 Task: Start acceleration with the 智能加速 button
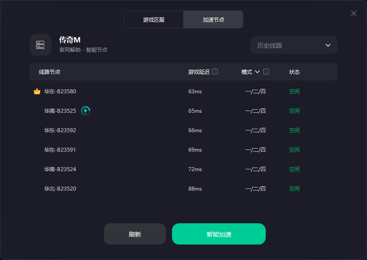[218, 234]
